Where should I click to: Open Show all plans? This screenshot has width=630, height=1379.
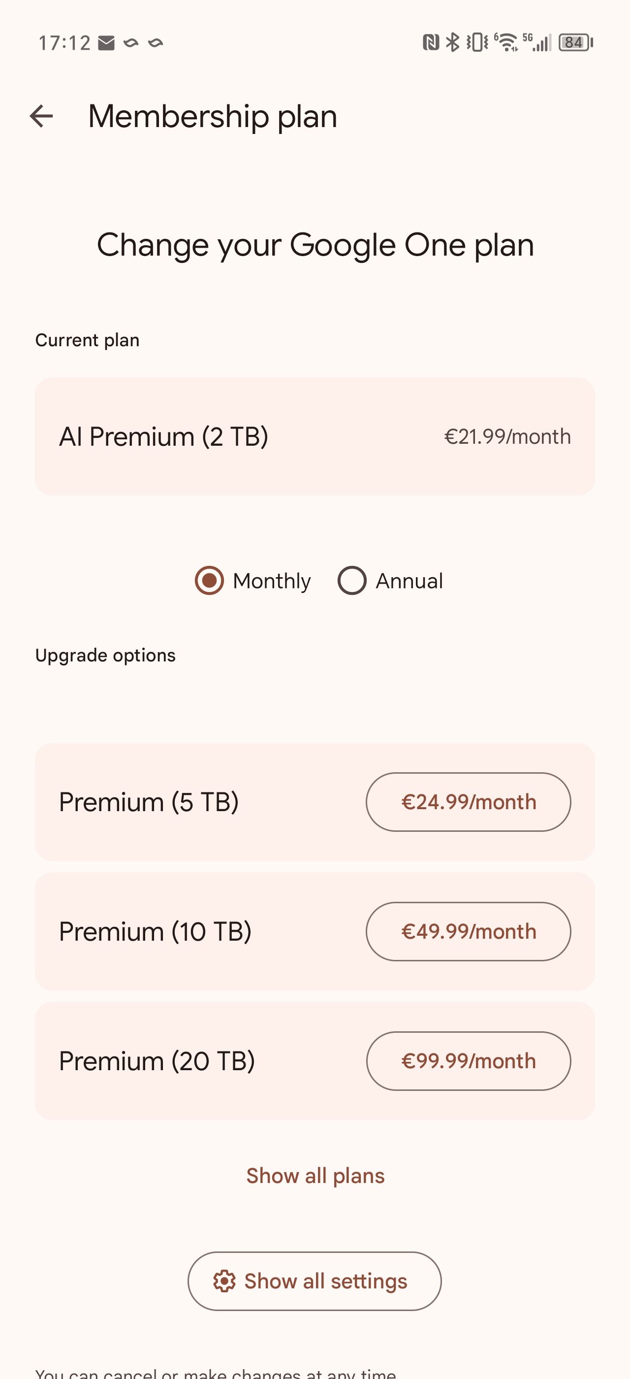point(315,1176)
